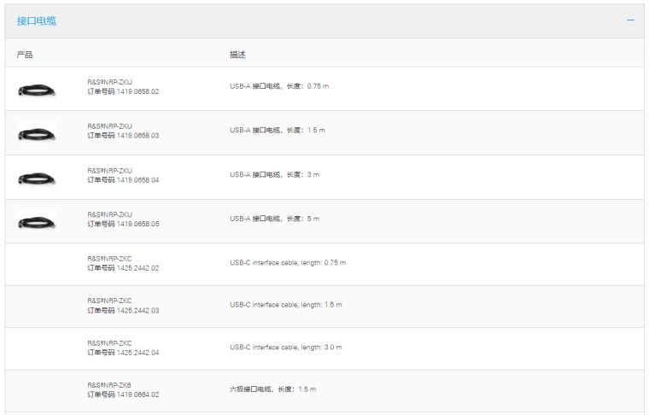This screenshot has height=415, width=649.
Task: Select R&S NRP-ZKC product with order 1425.2442.02
Action: click(110, 258)
